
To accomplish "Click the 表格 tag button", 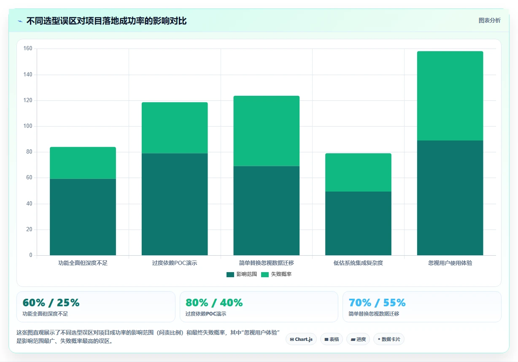I will (x=332, y=339).
